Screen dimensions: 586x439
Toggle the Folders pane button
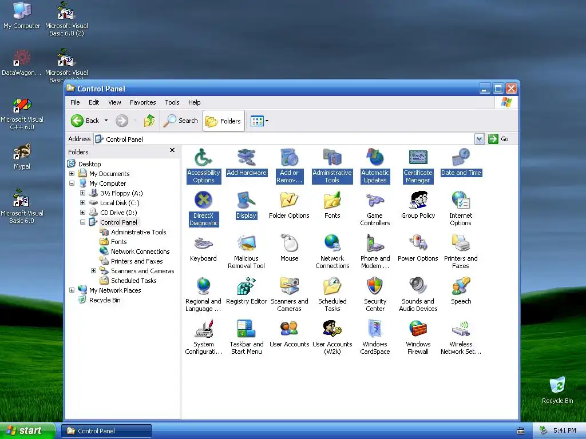224,121
